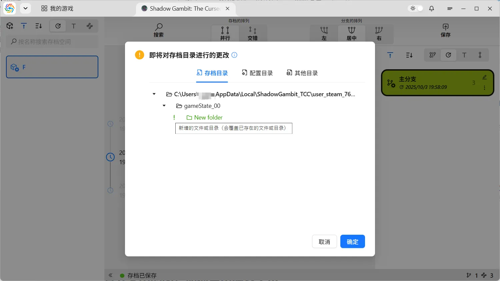The image size is (500, 281).
Task: Select 居中 branch arrangement option
Action: (x=351, y=33)
